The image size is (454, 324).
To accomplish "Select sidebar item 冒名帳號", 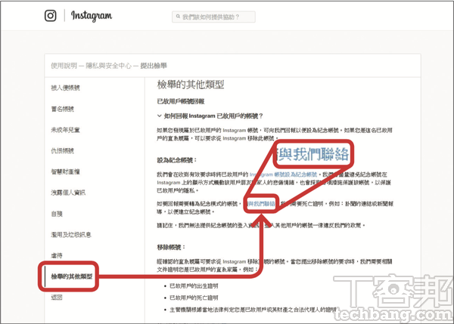I will [x=63, y=109].
